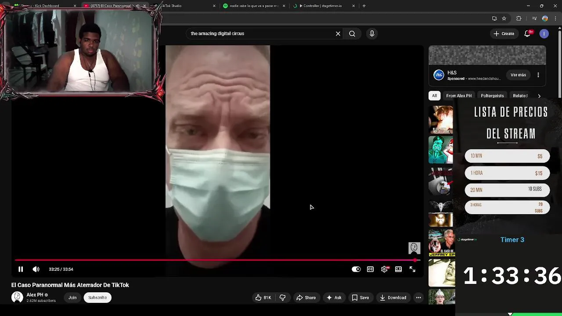This screenshot has width=562, height=316.
Task: Select the All filter chip
Action: click(434, 96)
